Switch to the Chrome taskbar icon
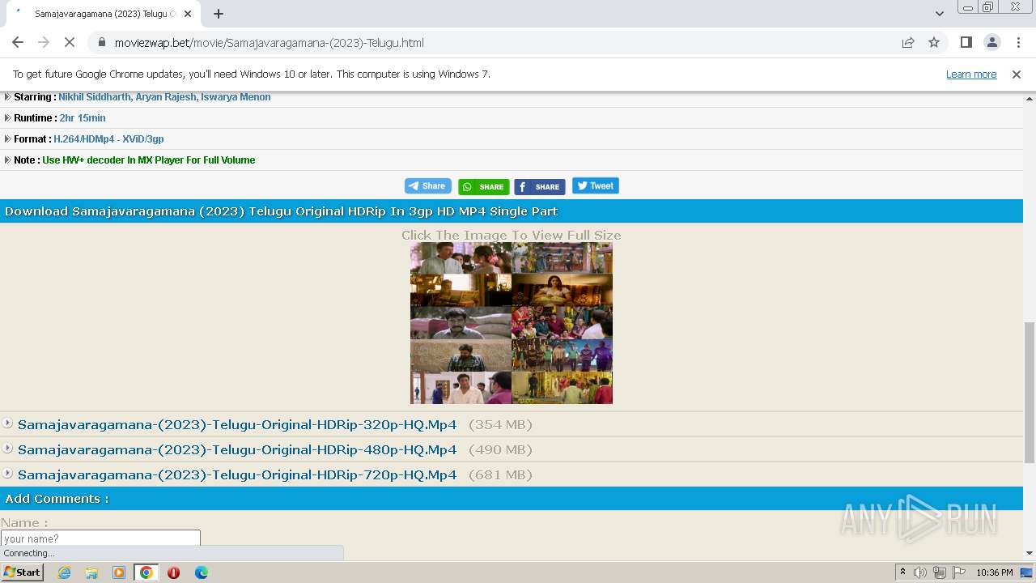1036x583 pixels. (x=146, y=572)
